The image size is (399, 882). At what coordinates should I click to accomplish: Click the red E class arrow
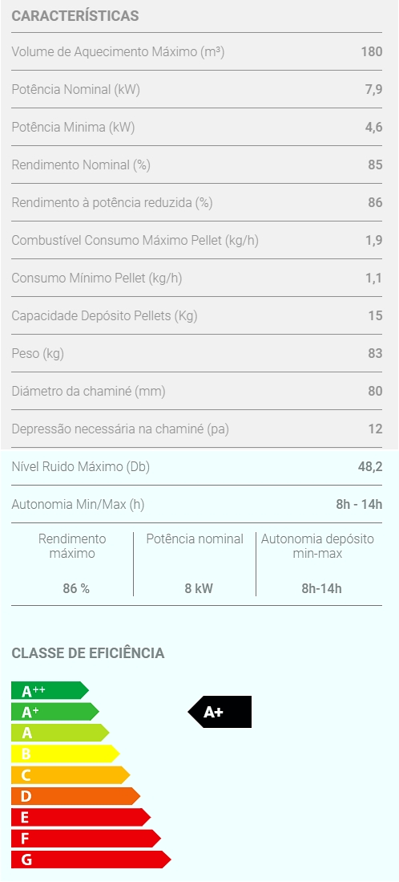pos(81,817)
